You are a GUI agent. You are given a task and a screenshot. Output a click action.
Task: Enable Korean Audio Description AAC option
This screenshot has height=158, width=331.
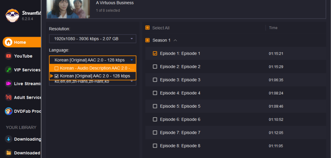tap(56, 68)
